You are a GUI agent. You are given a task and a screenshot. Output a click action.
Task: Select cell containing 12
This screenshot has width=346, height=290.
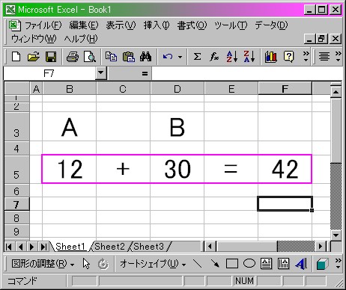pos(70,170)
